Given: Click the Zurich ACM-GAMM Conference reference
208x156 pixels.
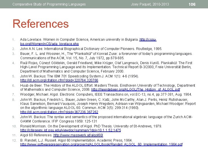Looking at the screenshot, I should pyautogui.click(x=106, y=119).
